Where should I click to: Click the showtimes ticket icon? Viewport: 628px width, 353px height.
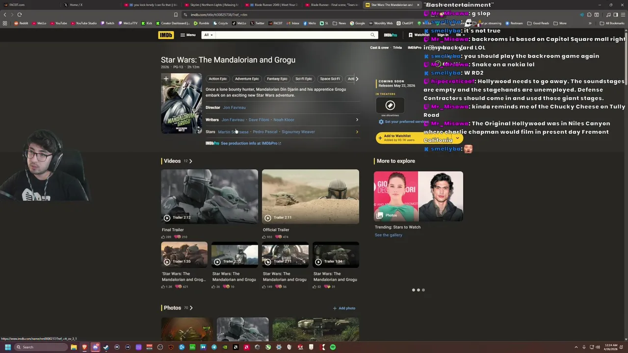coord(390,105)
